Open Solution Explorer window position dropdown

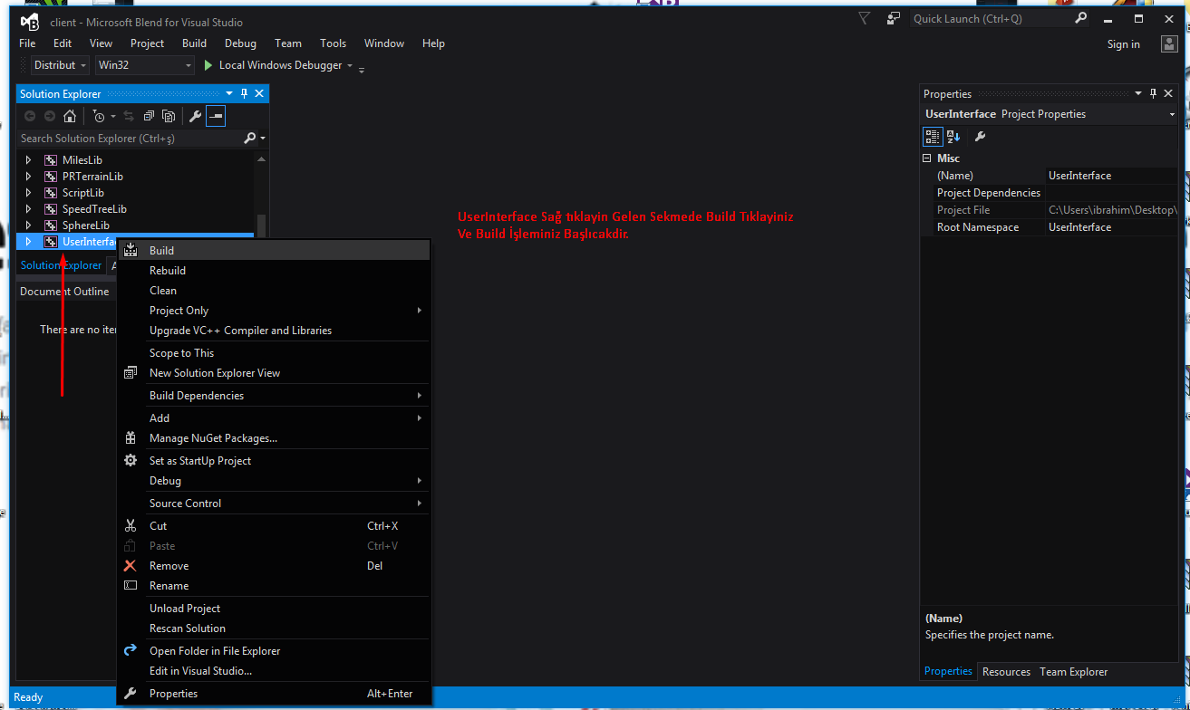tap(229, 93)
